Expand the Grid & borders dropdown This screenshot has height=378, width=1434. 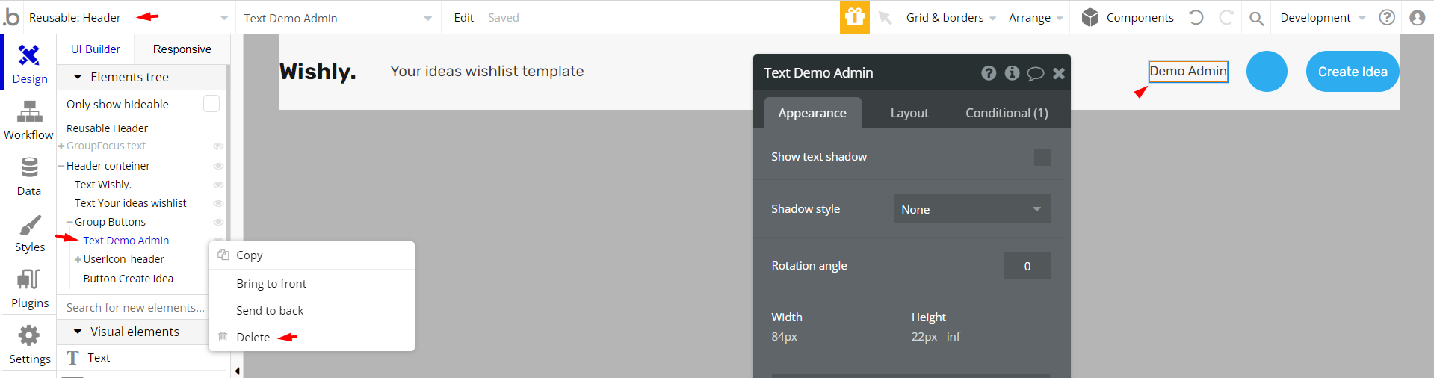point(951,18)
